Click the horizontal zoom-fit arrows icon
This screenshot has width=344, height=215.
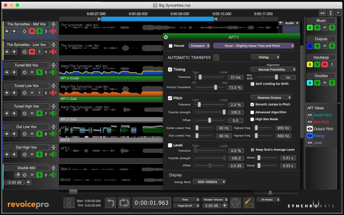pos(322,13)
